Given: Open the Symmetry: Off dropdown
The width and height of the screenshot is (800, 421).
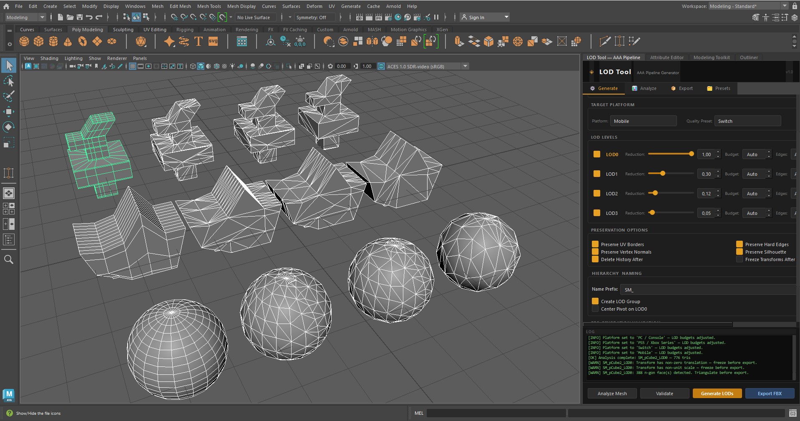Looking at the screenshot, I should click(315, 17).
